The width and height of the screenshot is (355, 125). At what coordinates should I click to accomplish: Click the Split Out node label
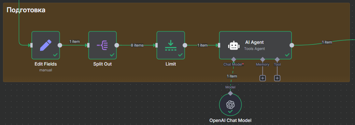(x=102, y=64)
